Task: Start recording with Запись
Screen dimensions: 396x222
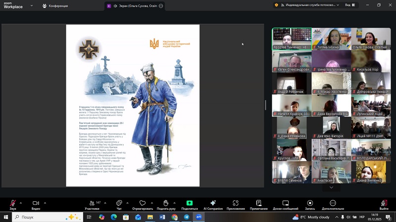Action: coord(310,203)
